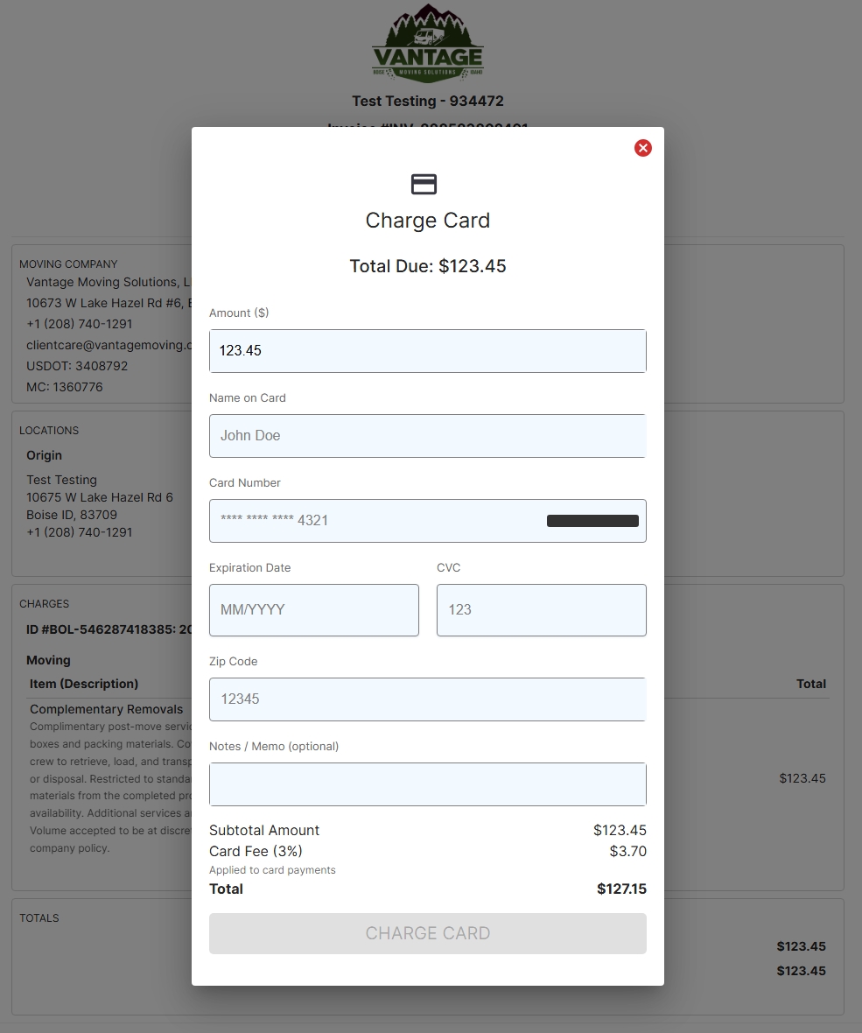This screenshot has width=862, height=1033.
Task: Click the Name on Card field
Action: [427, 435]
